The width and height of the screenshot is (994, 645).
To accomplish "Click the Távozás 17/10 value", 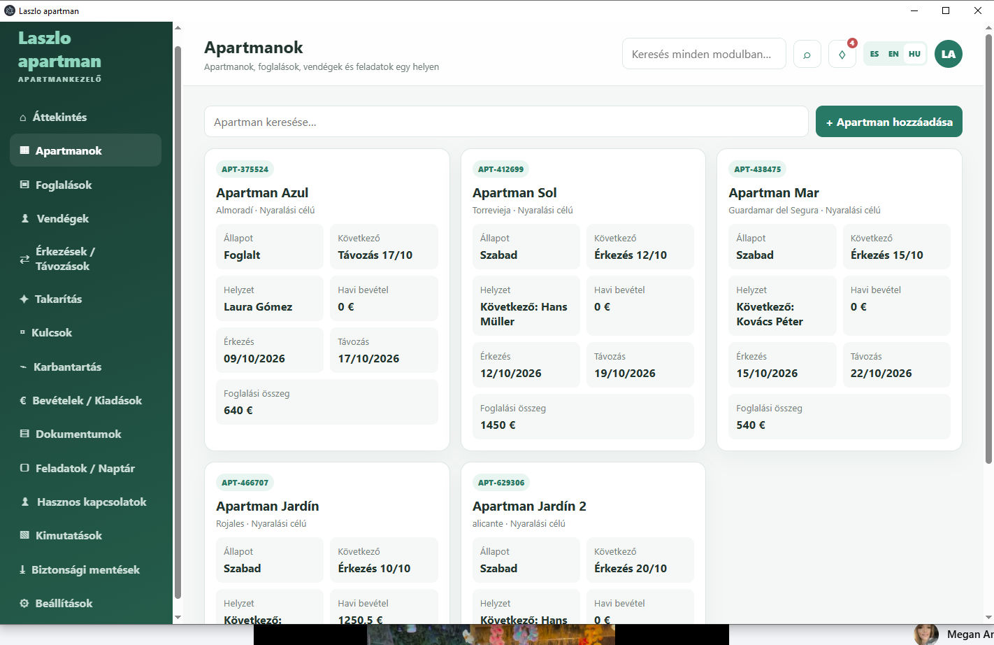I will click(375, 255).
